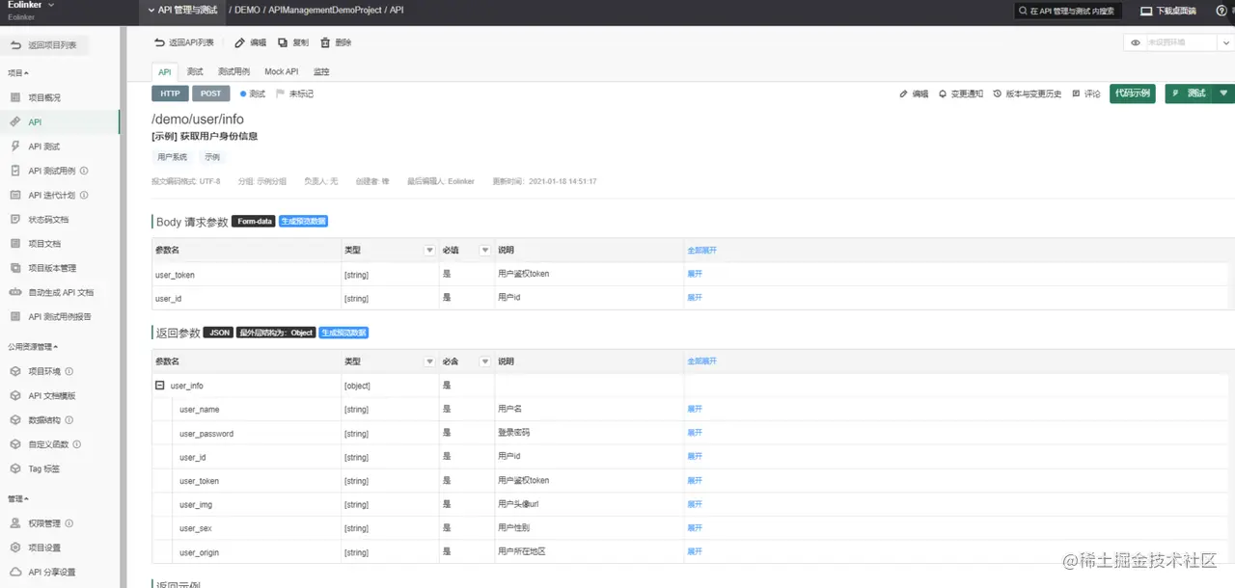Image resolution: width=1235 pixels, height=588 pixels.
Task: Click 下载桌面端 in the header
Action: pyautogui.click(x=1168, y=12)
